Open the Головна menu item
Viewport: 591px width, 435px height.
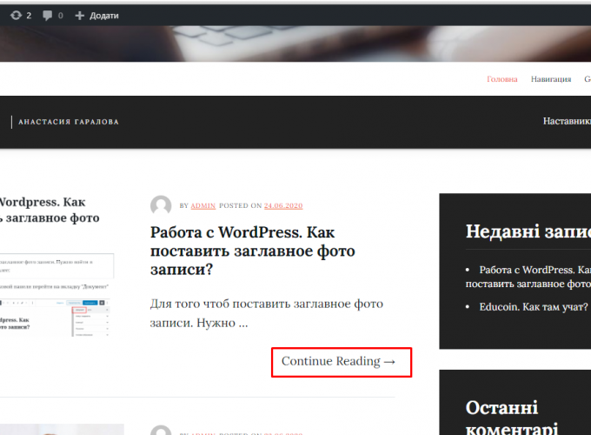pos(501,79)
